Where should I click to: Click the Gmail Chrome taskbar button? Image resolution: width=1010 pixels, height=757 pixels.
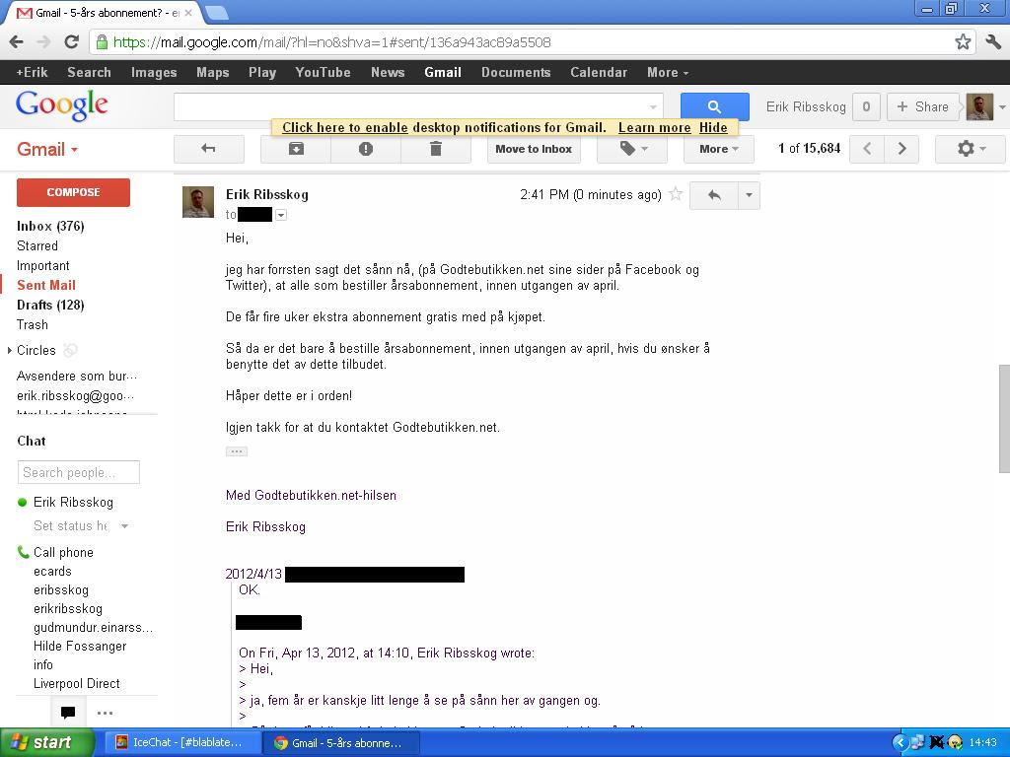[341, 743]
